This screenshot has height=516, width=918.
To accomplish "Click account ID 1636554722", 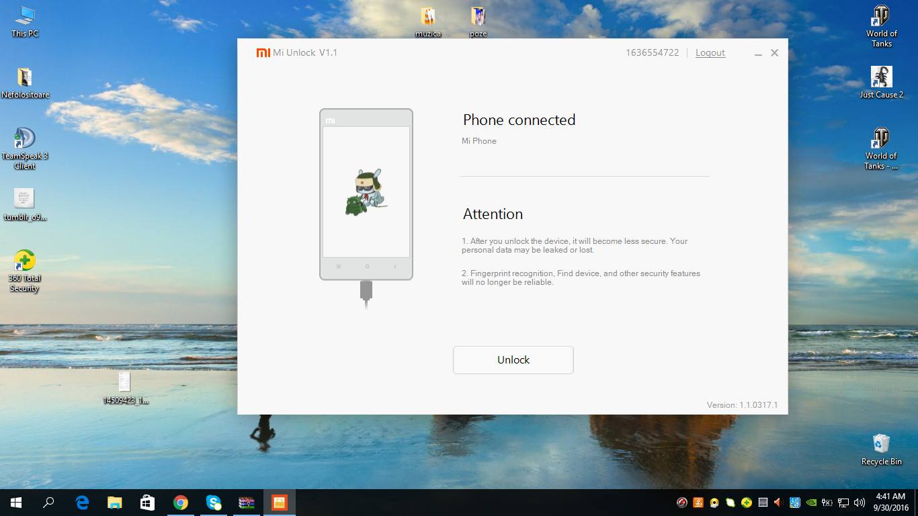I will (652, 52).
